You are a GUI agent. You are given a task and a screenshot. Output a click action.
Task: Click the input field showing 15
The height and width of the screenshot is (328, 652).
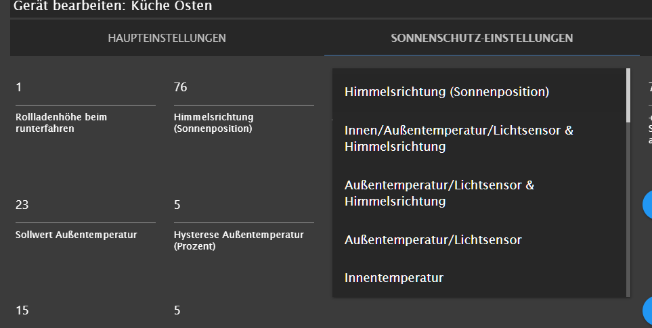click(86, 310)
